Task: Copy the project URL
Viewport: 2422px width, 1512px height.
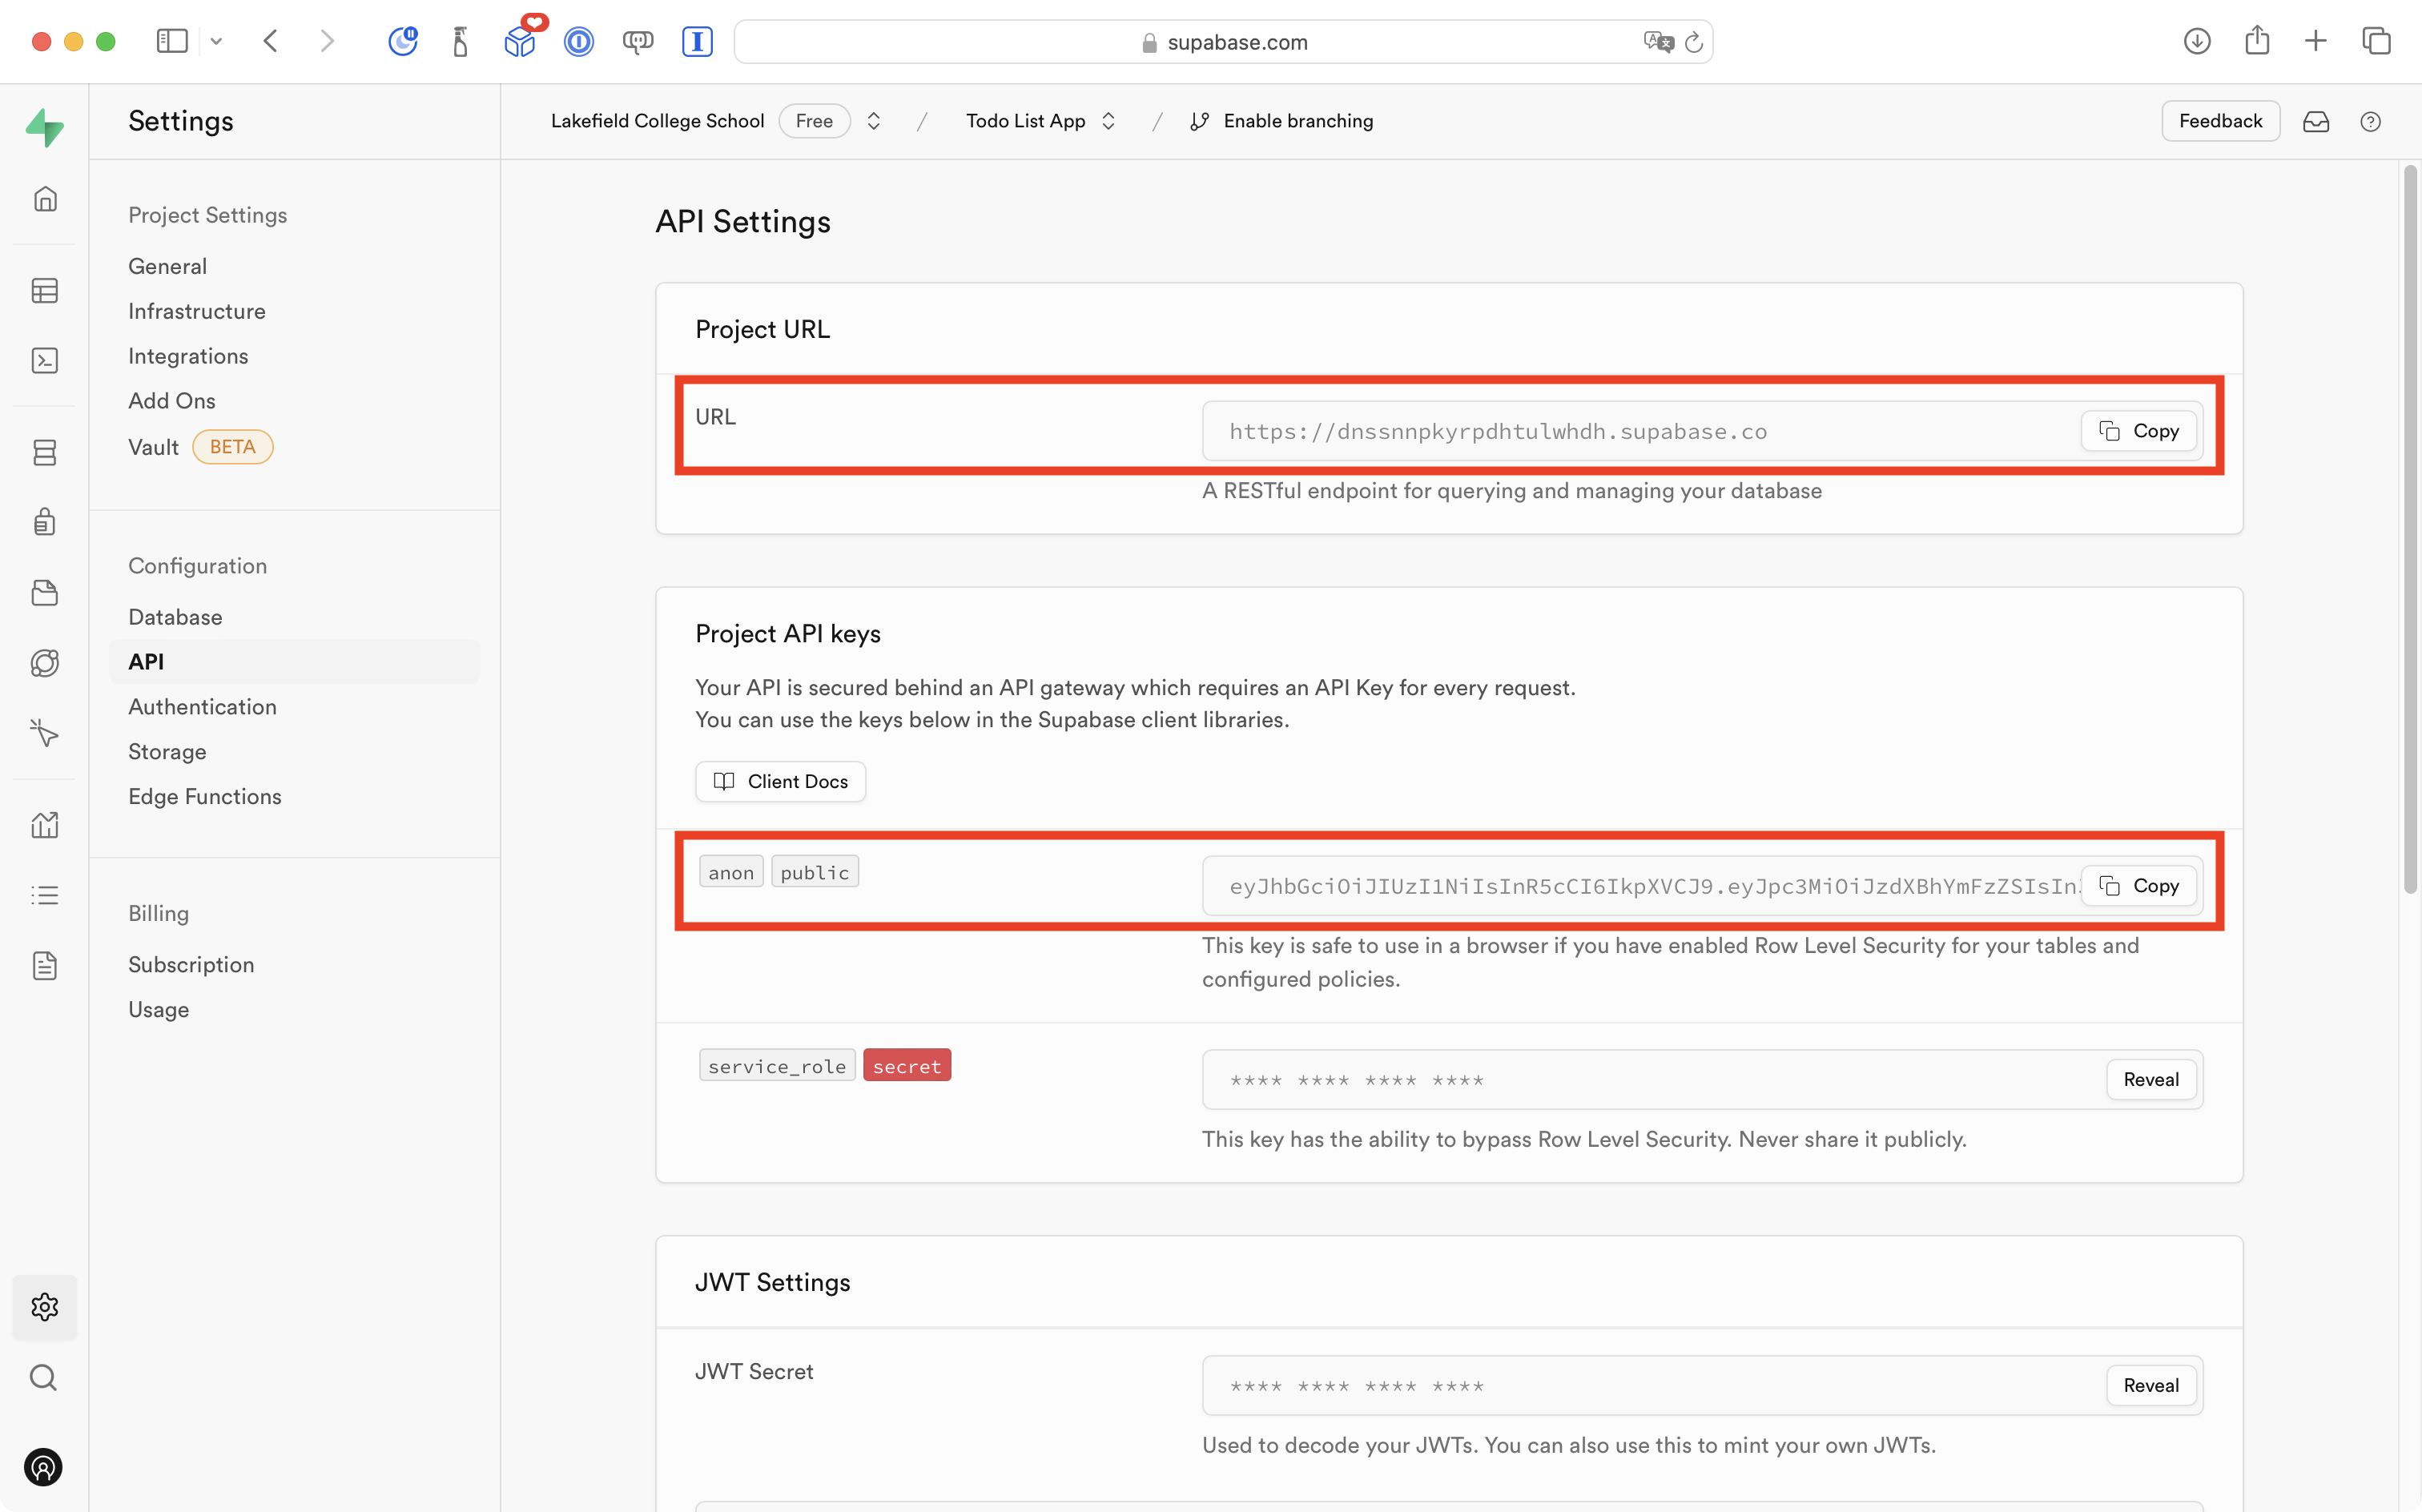Action: click(x=2138, y=431)
